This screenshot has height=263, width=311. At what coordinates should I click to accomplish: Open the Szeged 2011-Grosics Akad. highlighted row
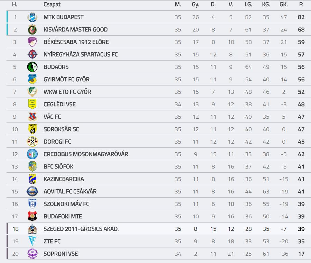click(159, 229)
